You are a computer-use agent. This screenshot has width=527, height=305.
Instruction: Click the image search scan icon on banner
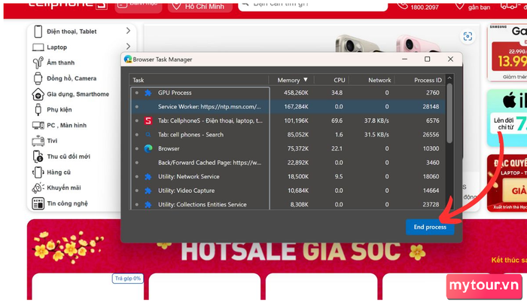click(468, 36)
